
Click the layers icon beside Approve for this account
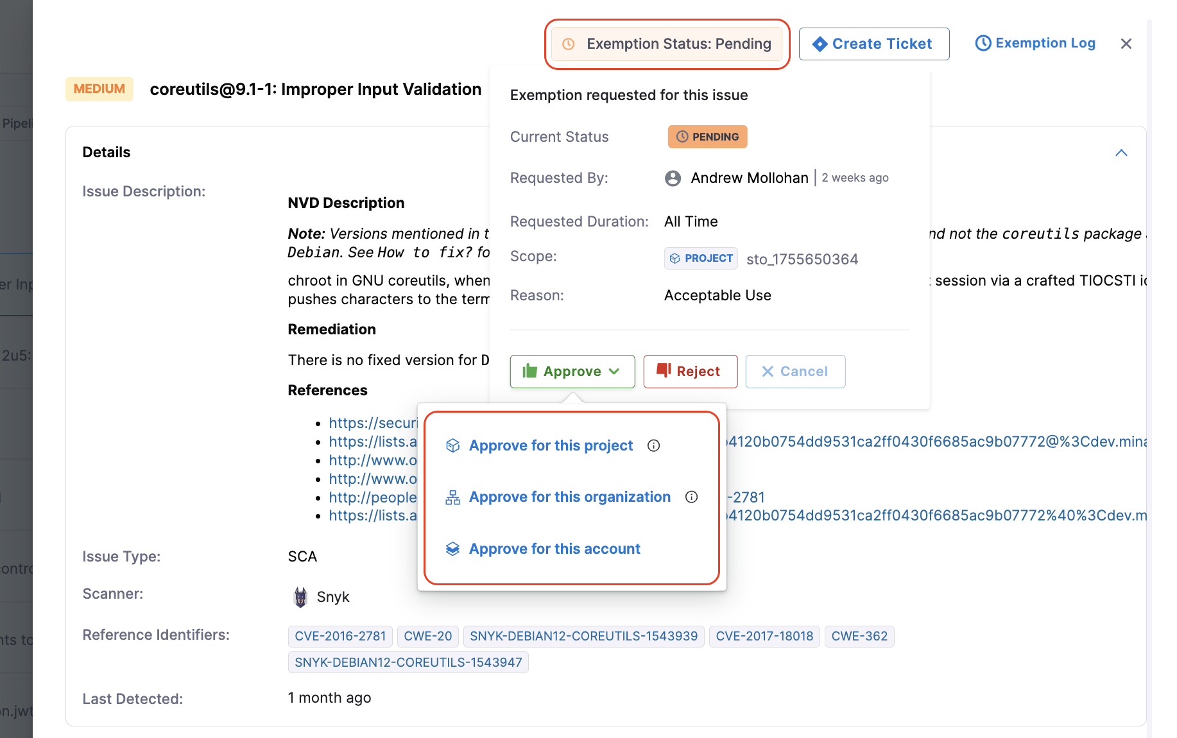tap(453, 549)
